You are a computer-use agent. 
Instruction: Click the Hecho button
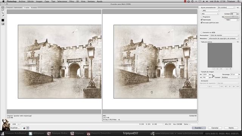click(x=231, y=128)
